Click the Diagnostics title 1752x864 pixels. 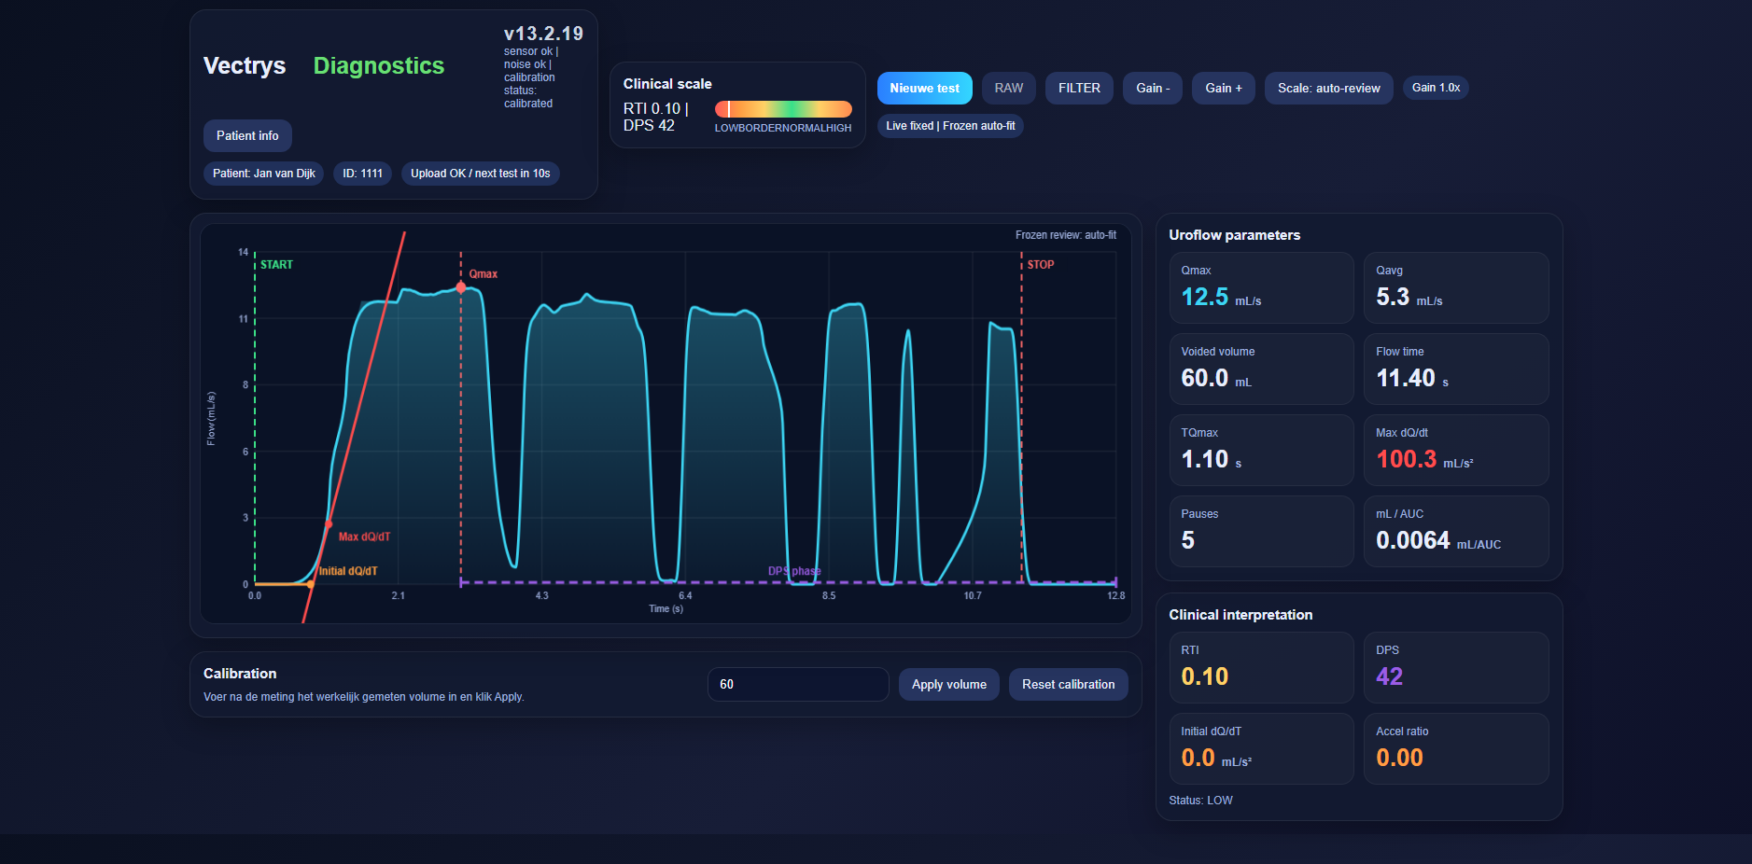[x=379, y=65]
